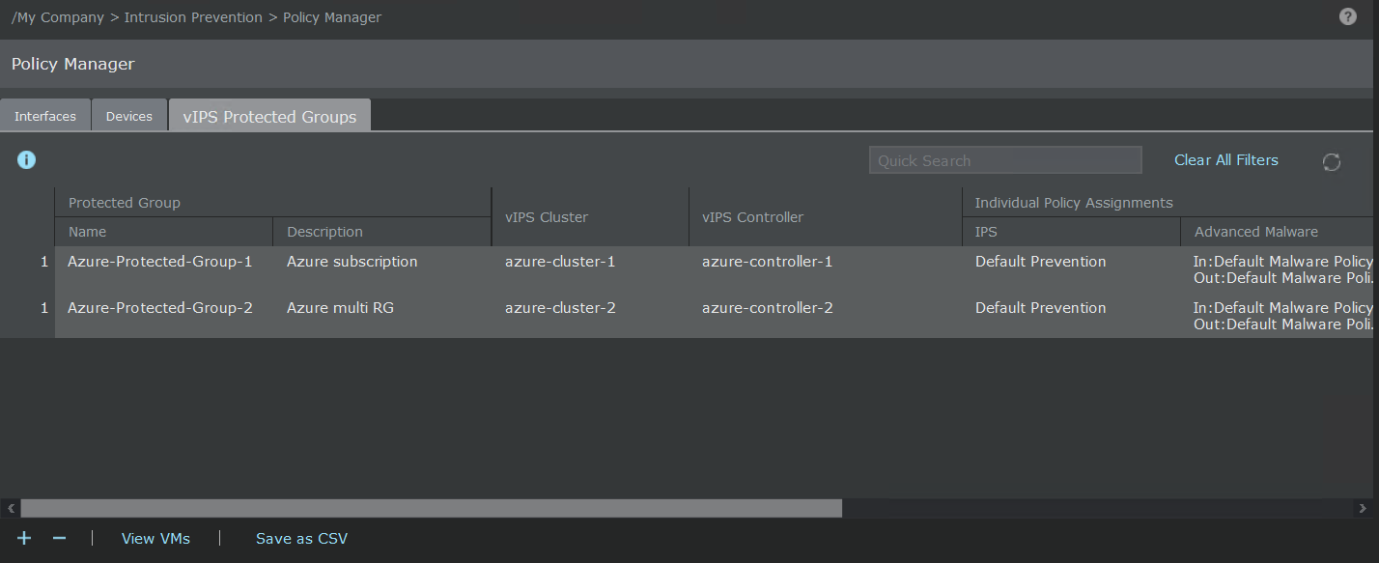Open the help question mark icon
This screenshot has height=563, width=1379.
(1348, 16)
